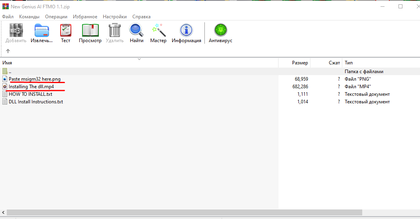Open the Файл menu
Screen dimensions: 420x219
point(8,17)
